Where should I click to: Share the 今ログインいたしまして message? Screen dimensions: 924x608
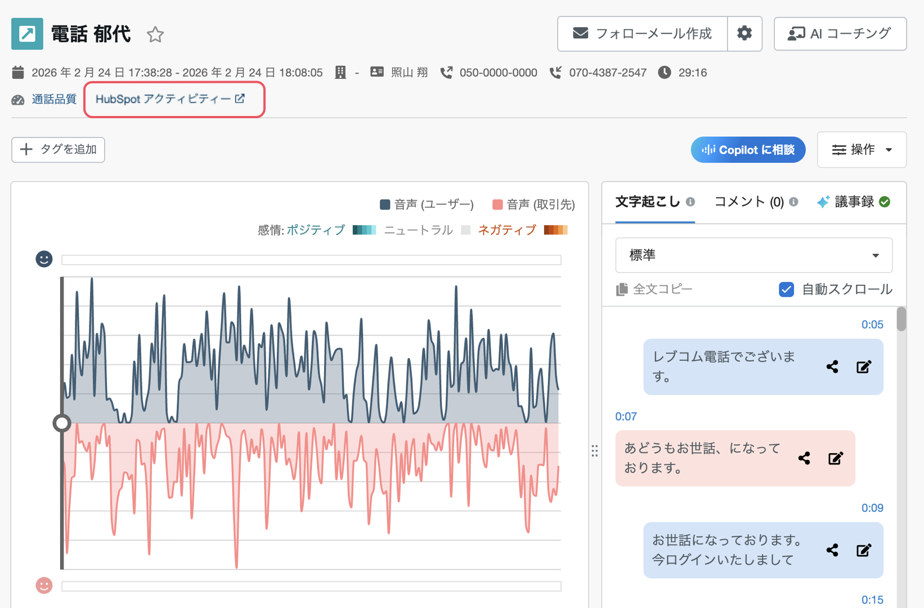pos(832,550)
